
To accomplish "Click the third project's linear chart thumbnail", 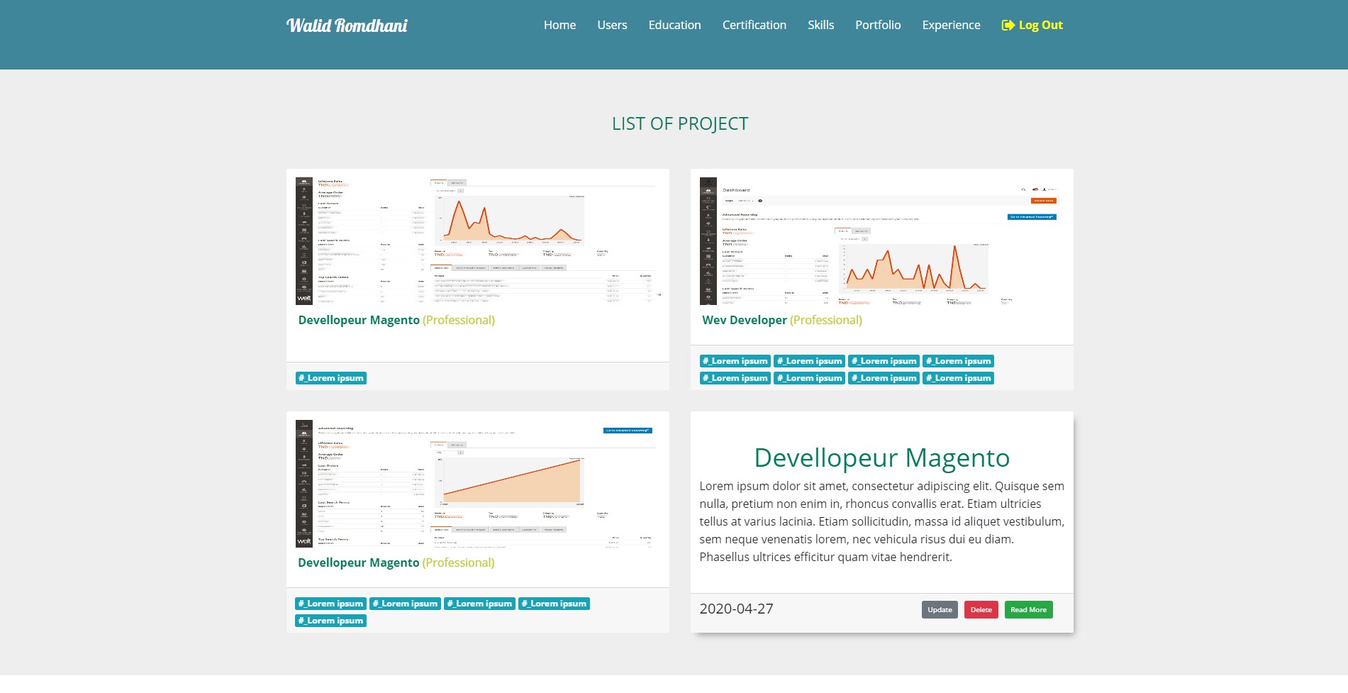I will click(x=478, y=484).
